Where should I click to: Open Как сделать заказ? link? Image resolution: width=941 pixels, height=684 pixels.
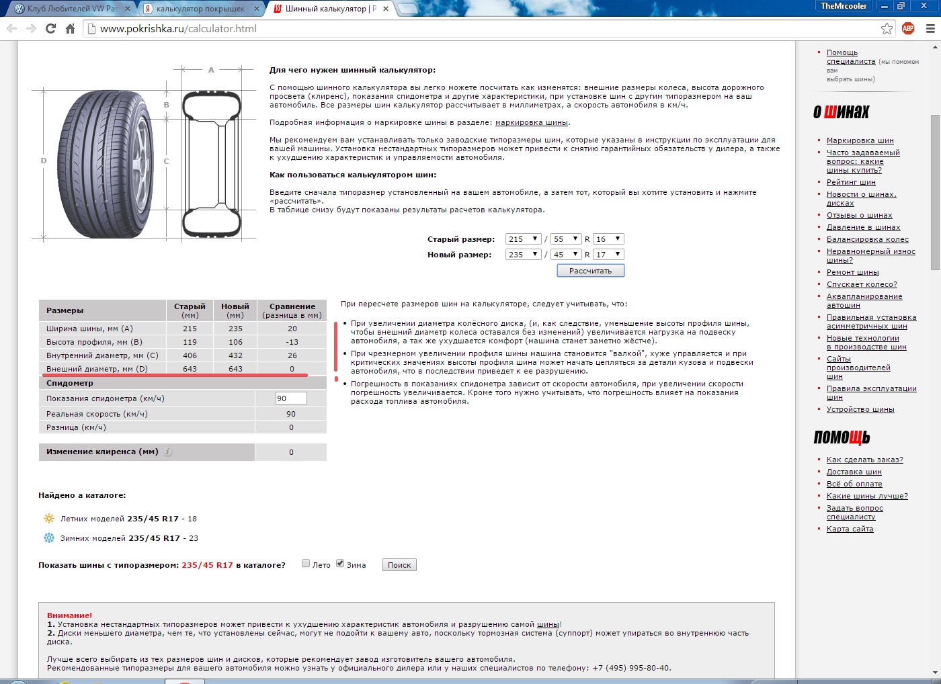coord(865,460)
